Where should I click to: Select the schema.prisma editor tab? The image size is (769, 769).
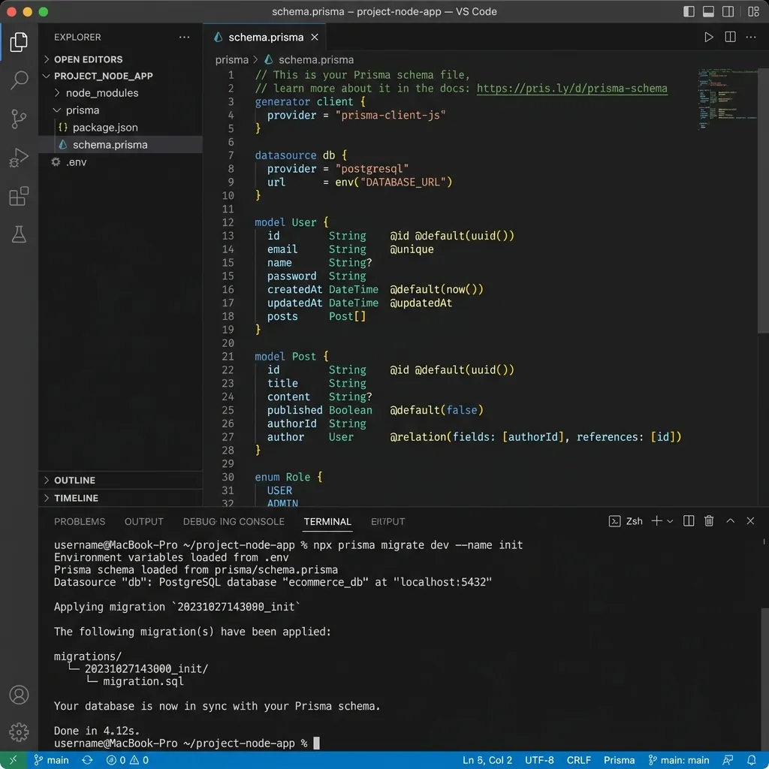point(265,38)
